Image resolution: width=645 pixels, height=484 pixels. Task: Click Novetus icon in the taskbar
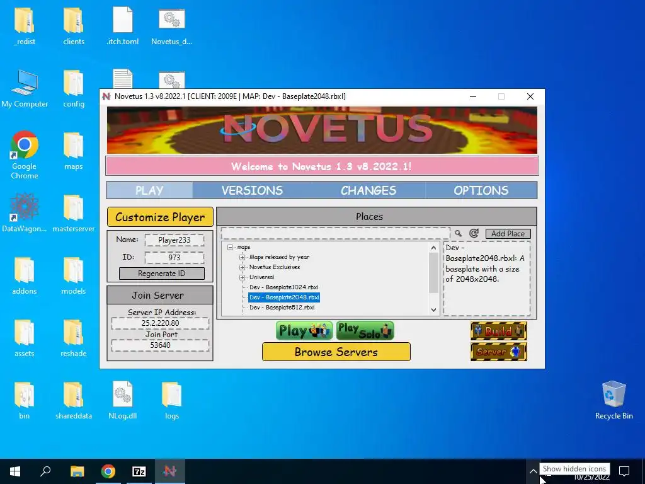tap(170, 471)
